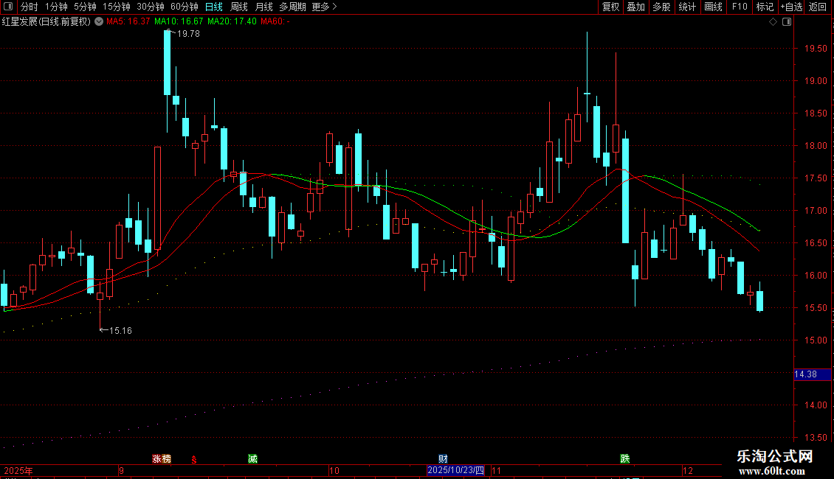Viewport: 834px width, 479px height.
Task: Click the 19.50 price axis label
Action: (x=816, y=49)
